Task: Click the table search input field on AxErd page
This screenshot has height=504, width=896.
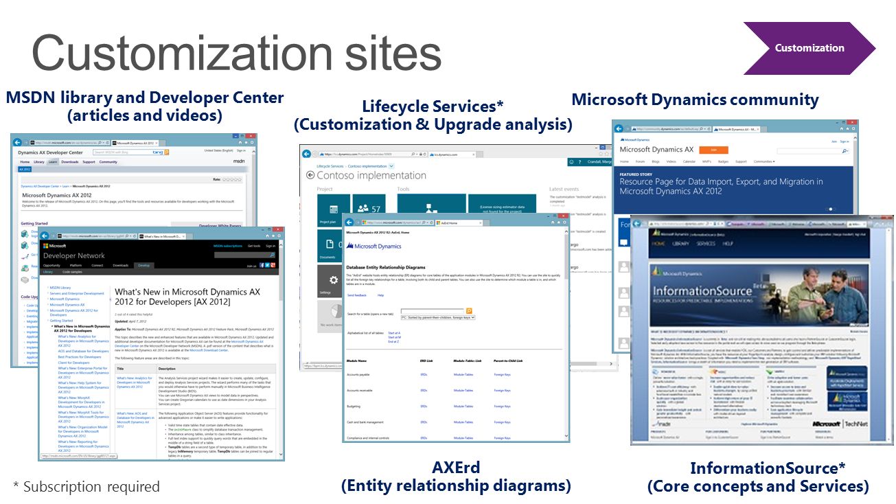Action: click(433, 311)
